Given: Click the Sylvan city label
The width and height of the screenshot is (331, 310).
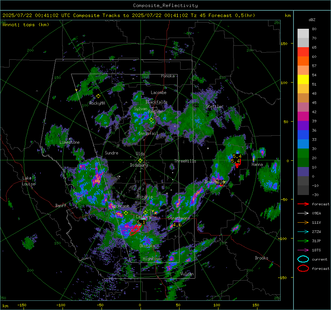Looking at the screenshot, I should pyautogui.click(x=140, y=109).
